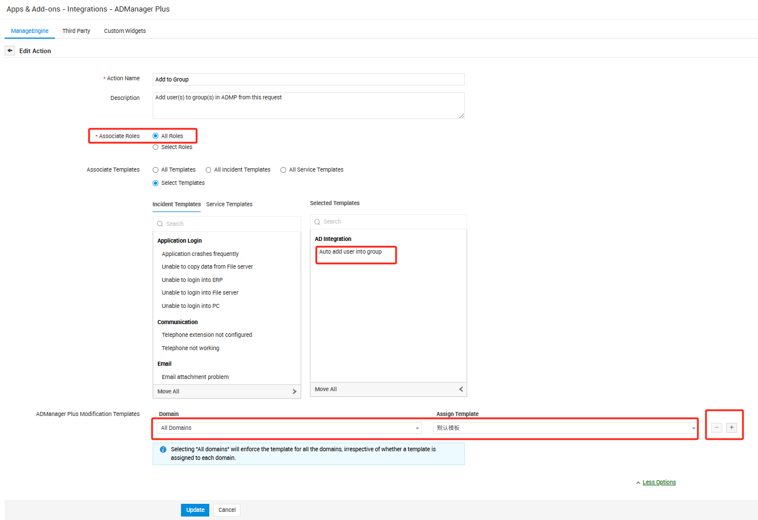The width and height of the screenshot is (758, 520).
Task: Click the minus icon to remove template row
Action: [x=716, y=428]
